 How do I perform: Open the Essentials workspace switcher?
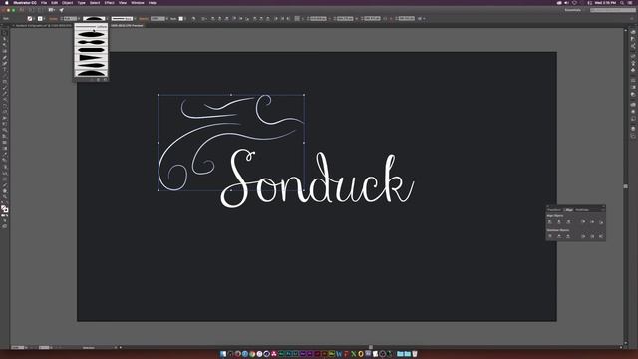[573, 10]
